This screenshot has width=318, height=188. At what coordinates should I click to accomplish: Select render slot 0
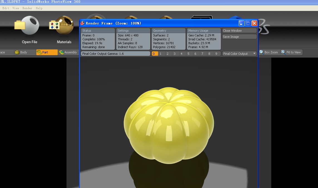click(155, 54)
